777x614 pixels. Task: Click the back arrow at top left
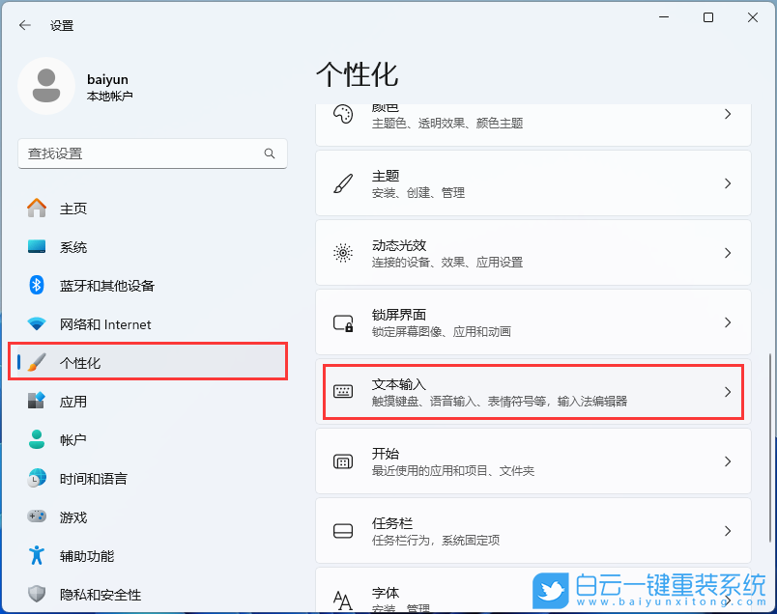(23, 25)
